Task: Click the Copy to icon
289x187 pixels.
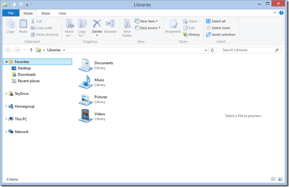Action: (x=82, y=24)
